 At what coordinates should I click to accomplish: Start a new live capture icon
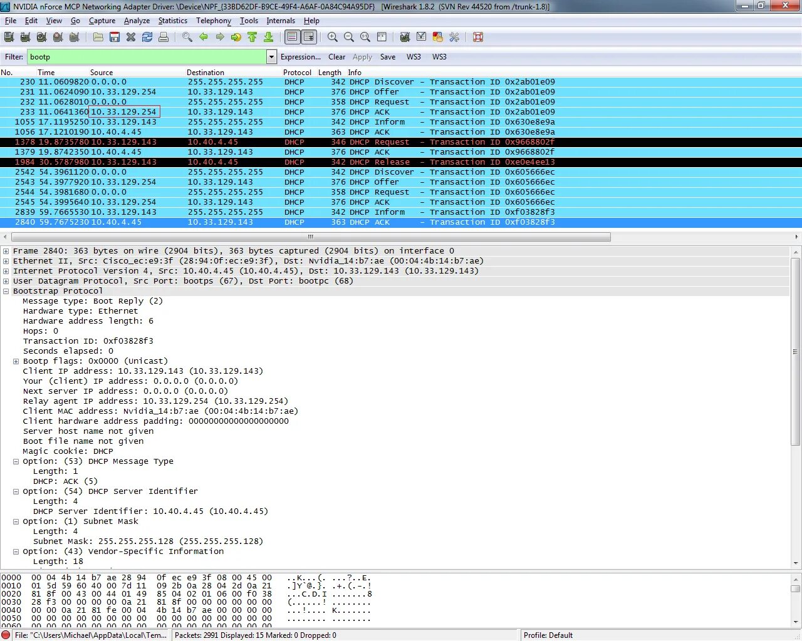[x=41, y=37]
